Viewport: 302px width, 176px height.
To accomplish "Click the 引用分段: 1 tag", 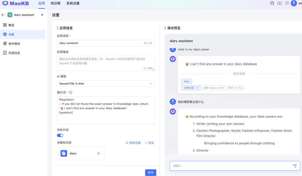I will [191, 88].
